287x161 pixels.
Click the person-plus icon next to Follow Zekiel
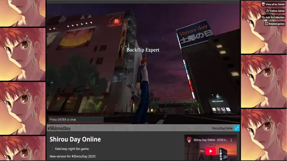point(268,11)
